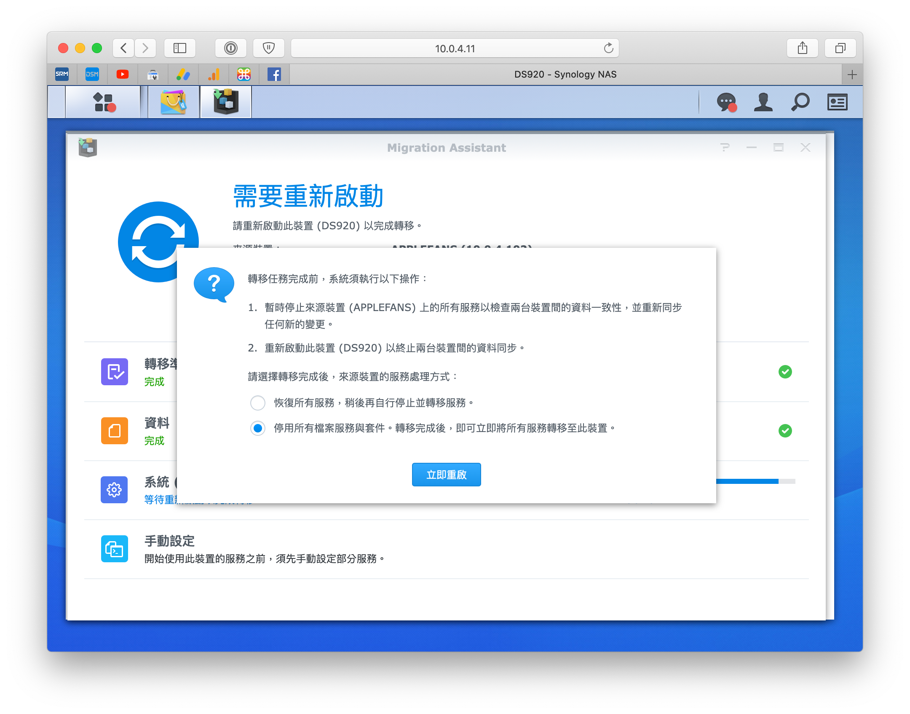
Task: Select the Migration Assistant taskbar icon
Action: coord(226,102)
